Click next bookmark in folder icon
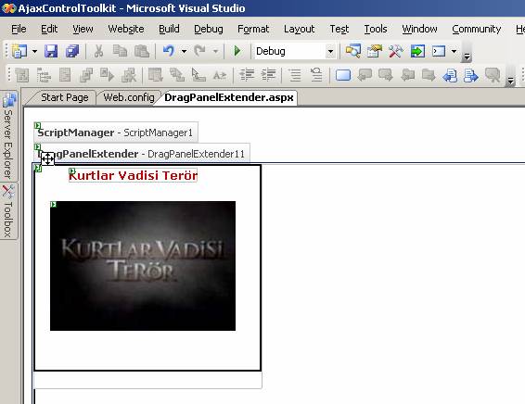525x404 pixels. pos(429,74)
